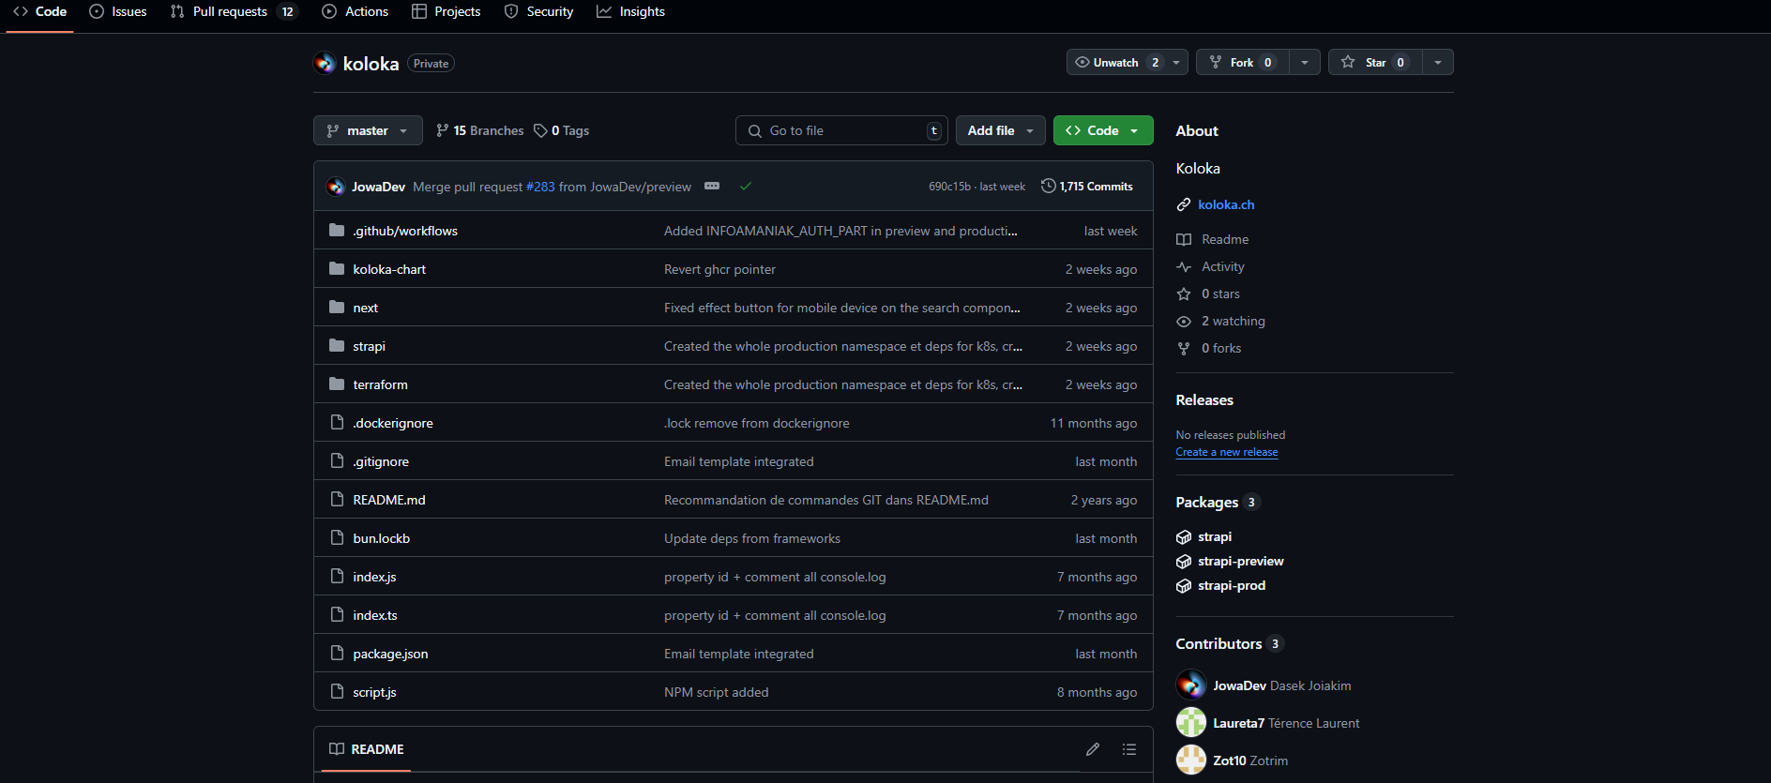Open the Insights tab
The image size is (1771, 783).
coord(631,12)
